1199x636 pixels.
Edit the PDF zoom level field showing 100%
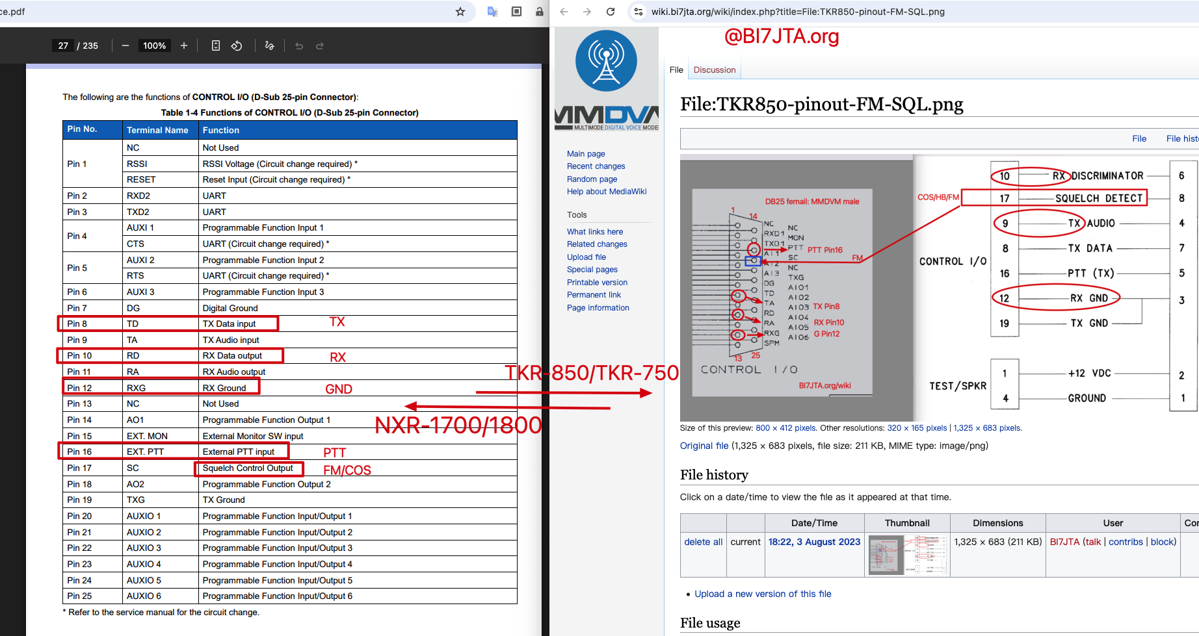(155, 45)
